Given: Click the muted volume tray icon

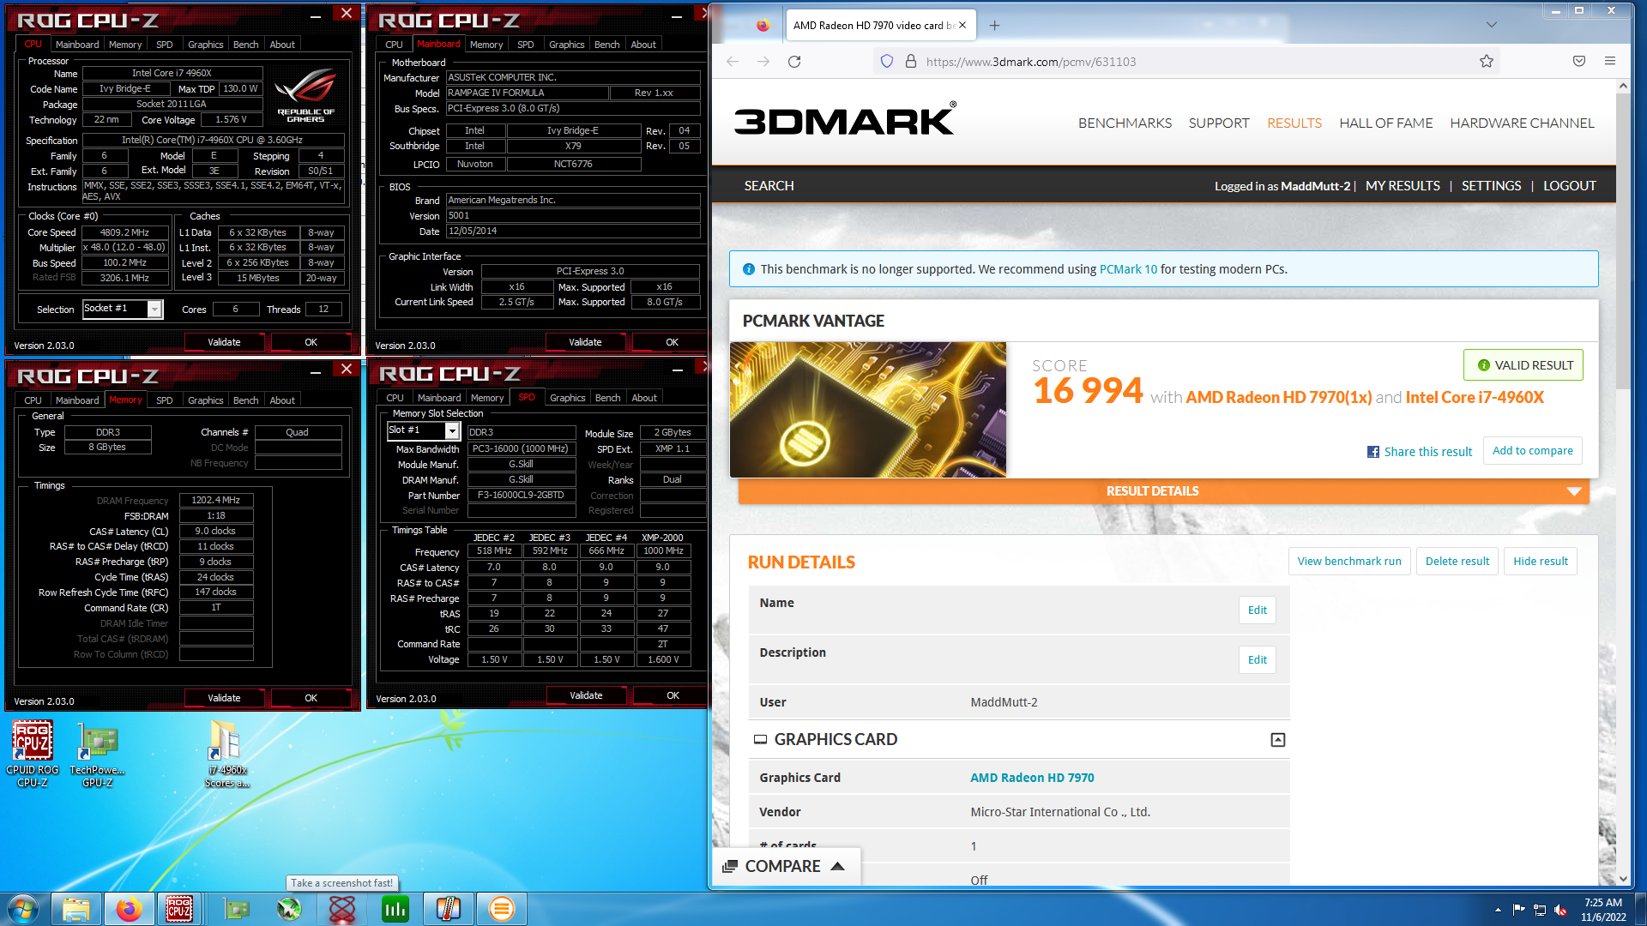Looking at the screenshot, I should click(1560, 910).
